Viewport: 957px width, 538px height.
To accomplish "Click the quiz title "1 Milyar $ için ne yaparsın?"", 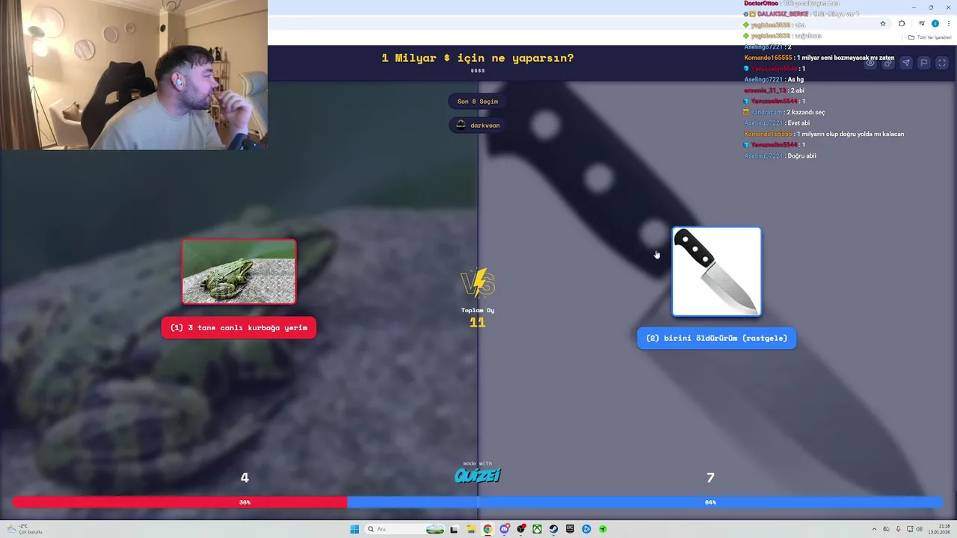I will (478, 58).
